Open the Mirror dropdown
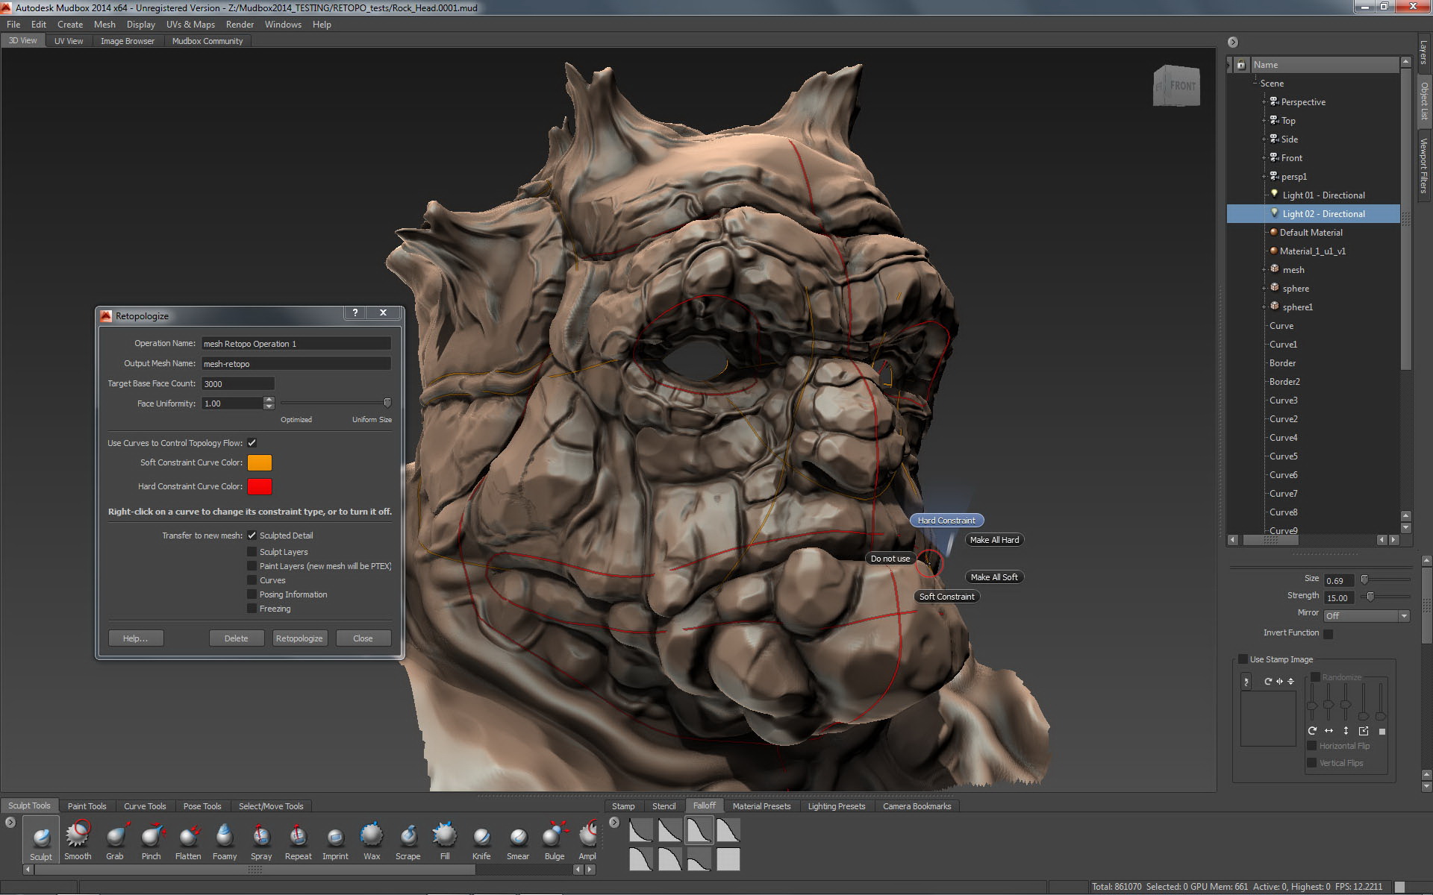Image resolution: width=1433 pixels, height=895 pixels. point(1366,616)
